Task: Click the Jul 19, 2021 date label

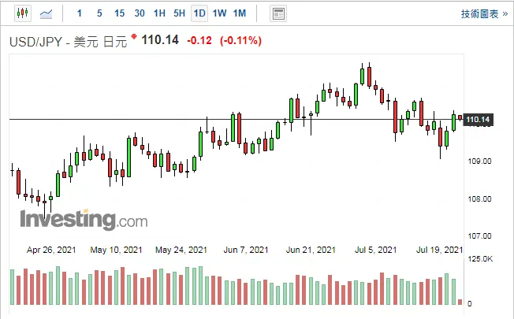Action: click(440, 250)
